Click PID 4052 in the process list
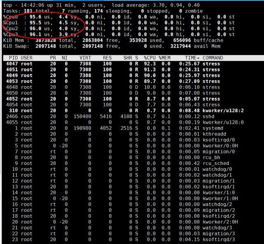 pos(12,99)
